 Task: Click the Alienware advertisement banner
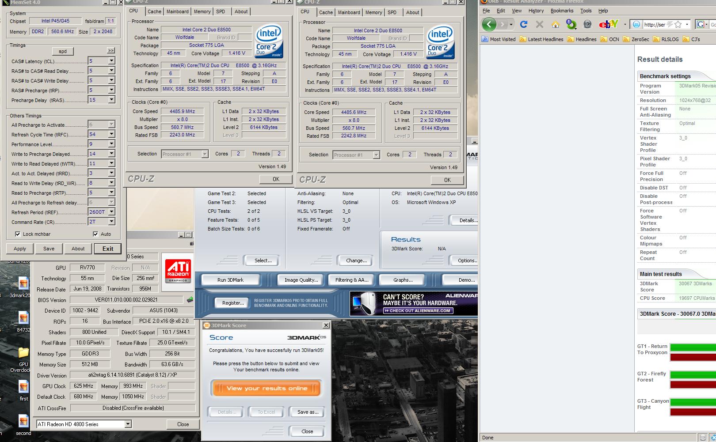click(x=413, y=303)
